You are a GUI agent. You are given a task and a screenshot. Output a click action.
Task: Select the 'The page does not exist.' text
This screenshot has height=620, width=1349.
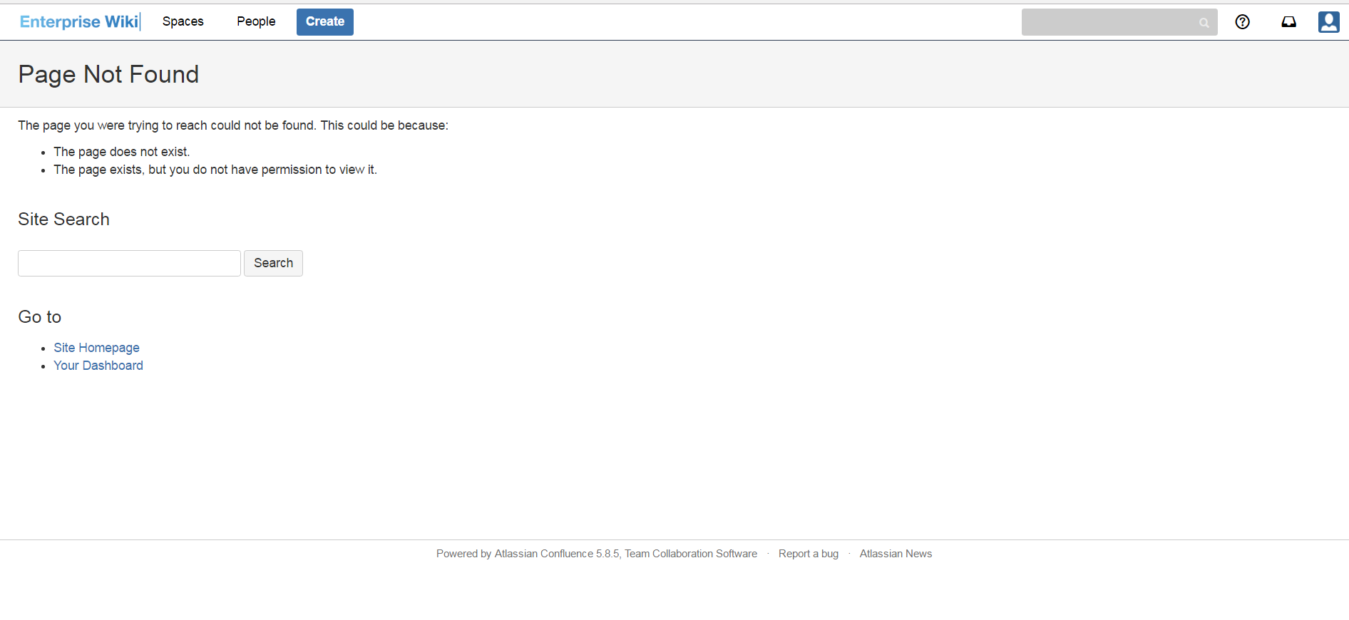click(122, 152)
